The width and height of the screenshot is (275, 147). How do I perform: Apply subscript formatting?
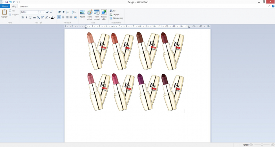(38, 18)
